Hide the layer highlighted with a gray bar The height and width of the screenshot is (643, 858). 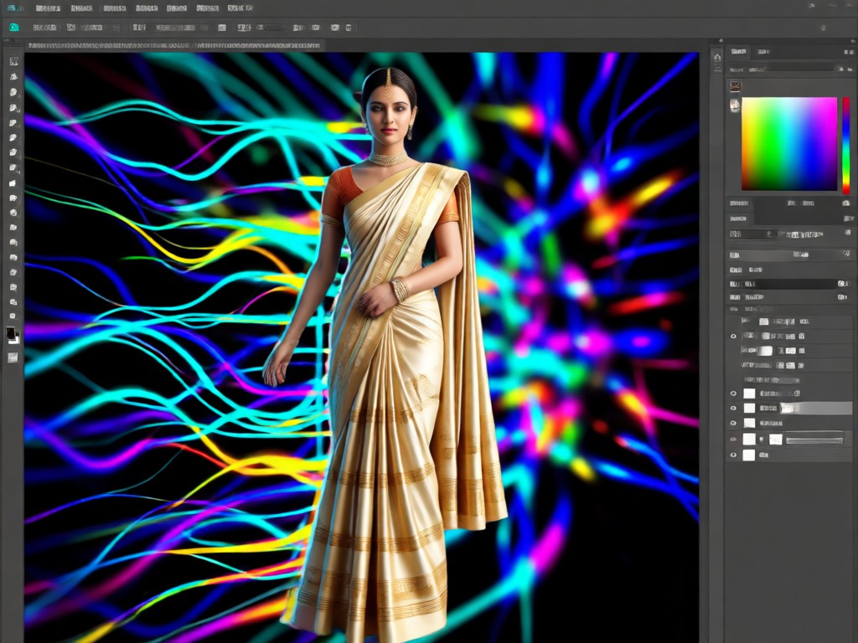(733, 409)
